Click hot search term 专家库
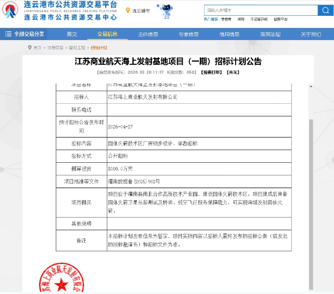 (226, 19)
